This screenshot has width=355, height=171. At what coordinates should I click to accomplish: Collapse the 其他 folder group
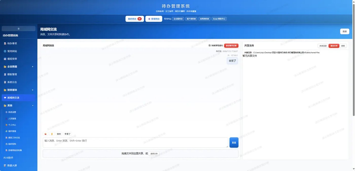pyautogui.click(x=19, y=105)
